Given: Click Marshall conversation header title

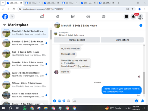Looking at the screenshot, I should pos(79,26).
